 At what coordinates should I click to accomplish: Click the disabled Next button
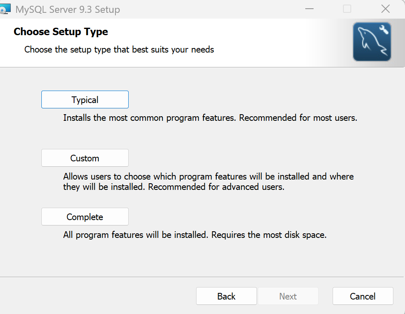(x=288, y=296)
